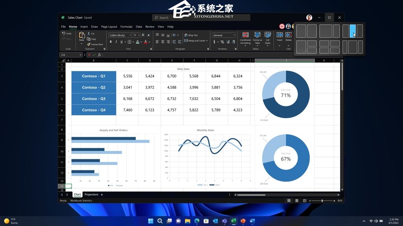This screenshot has height=226, width=403.
Task: Open PowerPoint from the Windows taskbar
Action: click(x=243, y=221)
